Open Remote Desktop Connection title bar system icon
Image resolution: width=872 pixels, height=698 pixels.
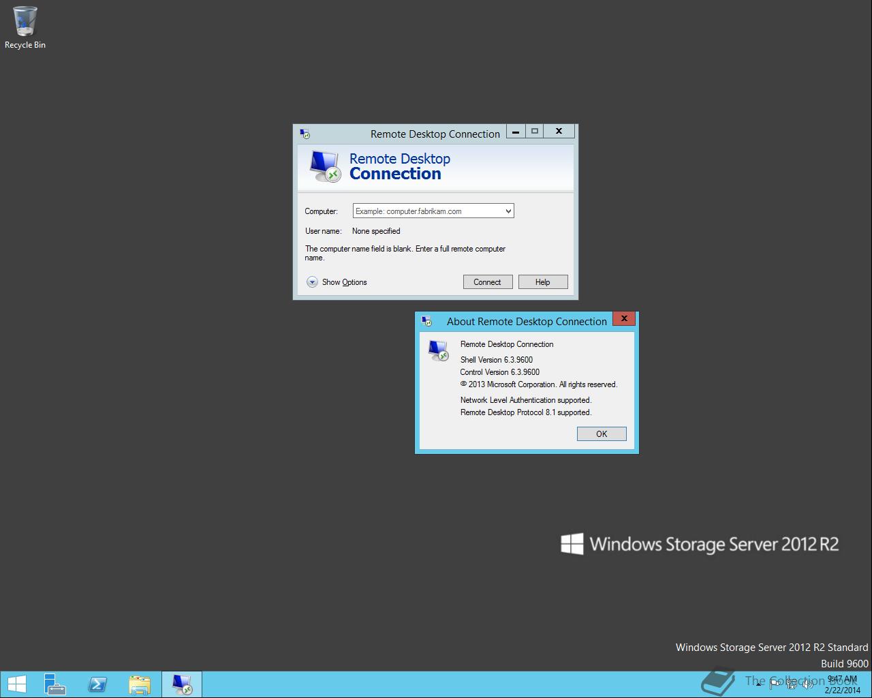point(305,134)
